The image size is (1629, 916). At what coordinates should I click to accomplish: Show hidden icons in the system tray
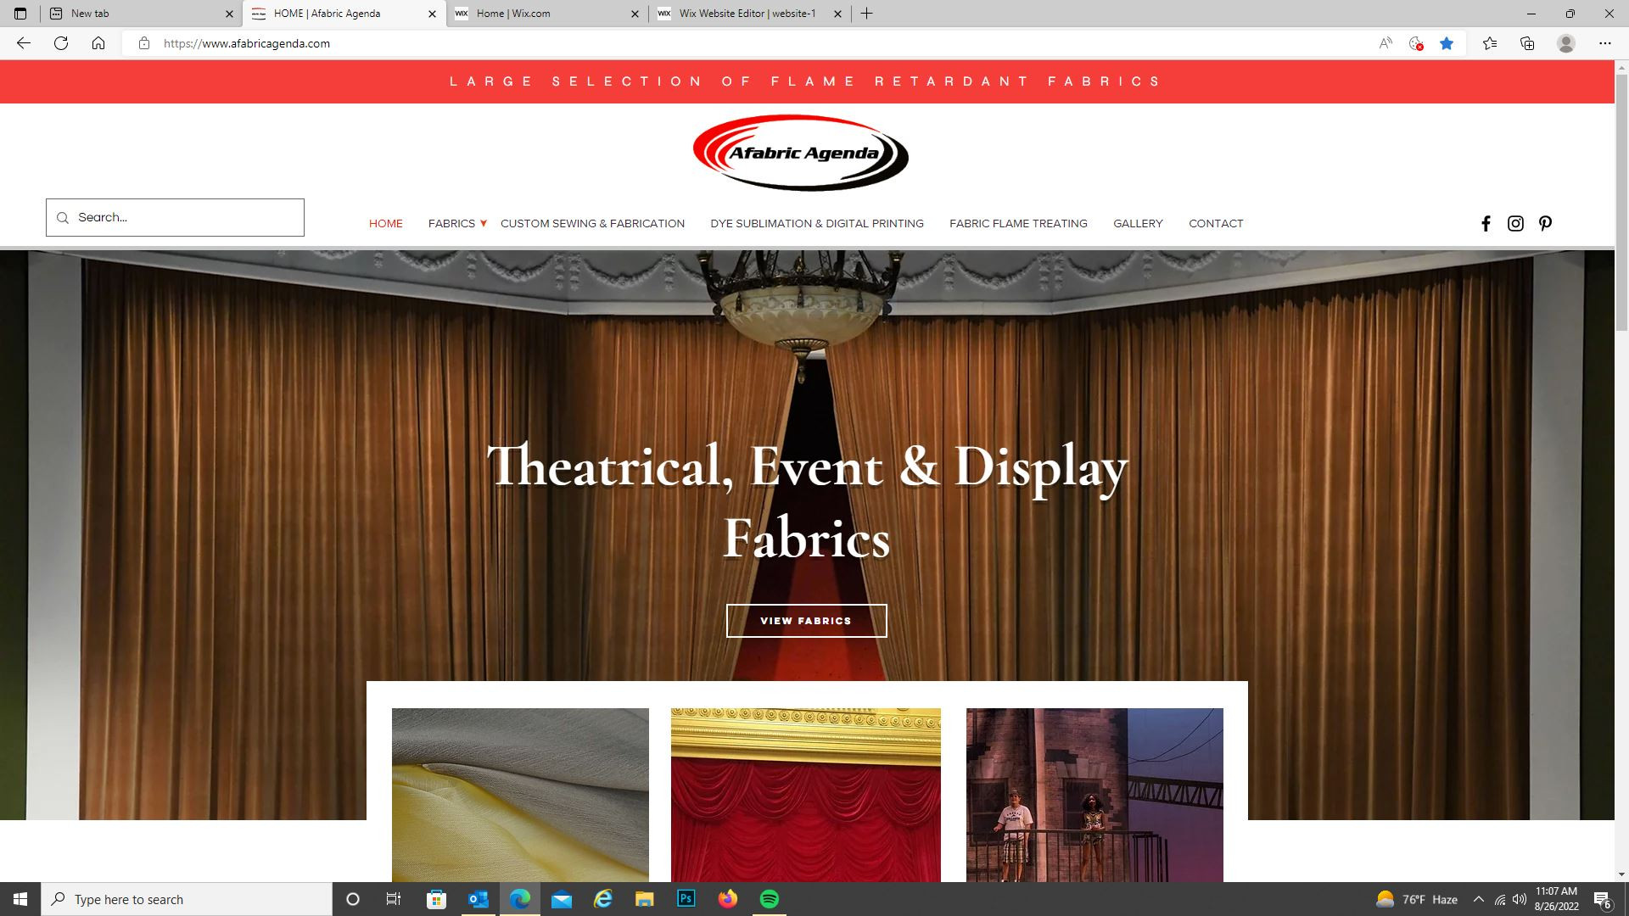pos(1478,899)
